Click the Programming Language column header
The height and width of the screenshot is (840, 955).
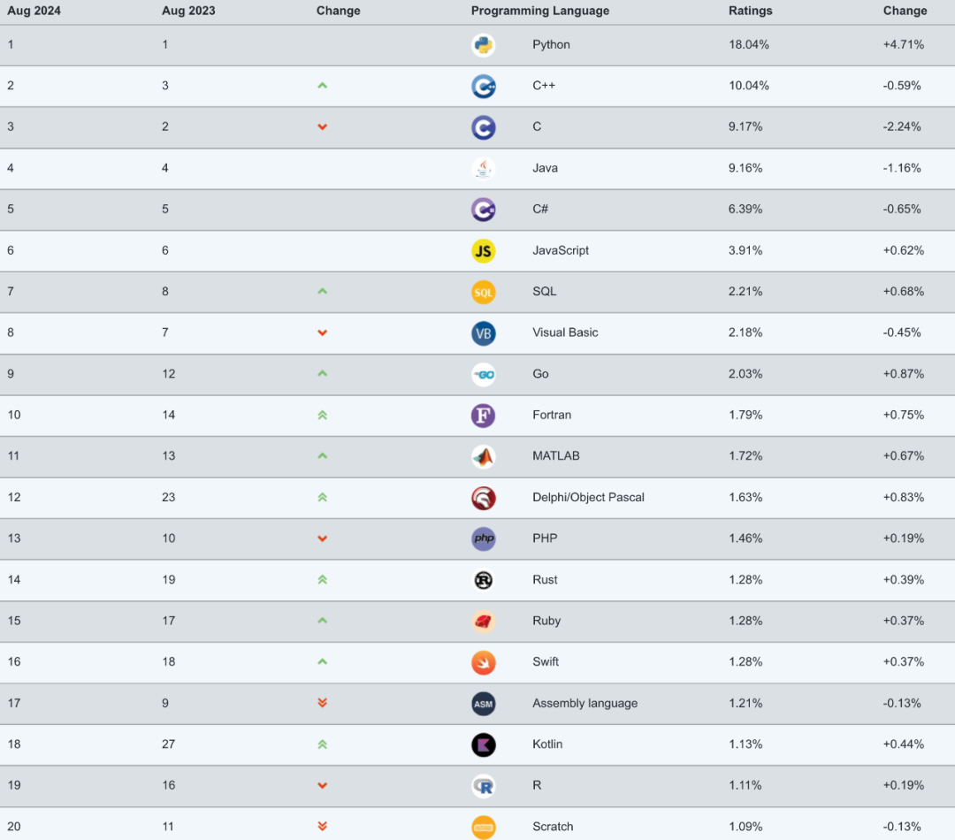click(x=539, y=11)
